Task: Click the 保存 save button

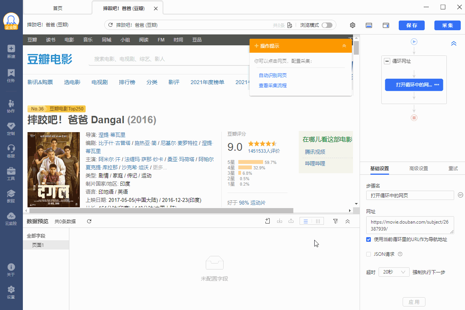Action: click(412, 25)
